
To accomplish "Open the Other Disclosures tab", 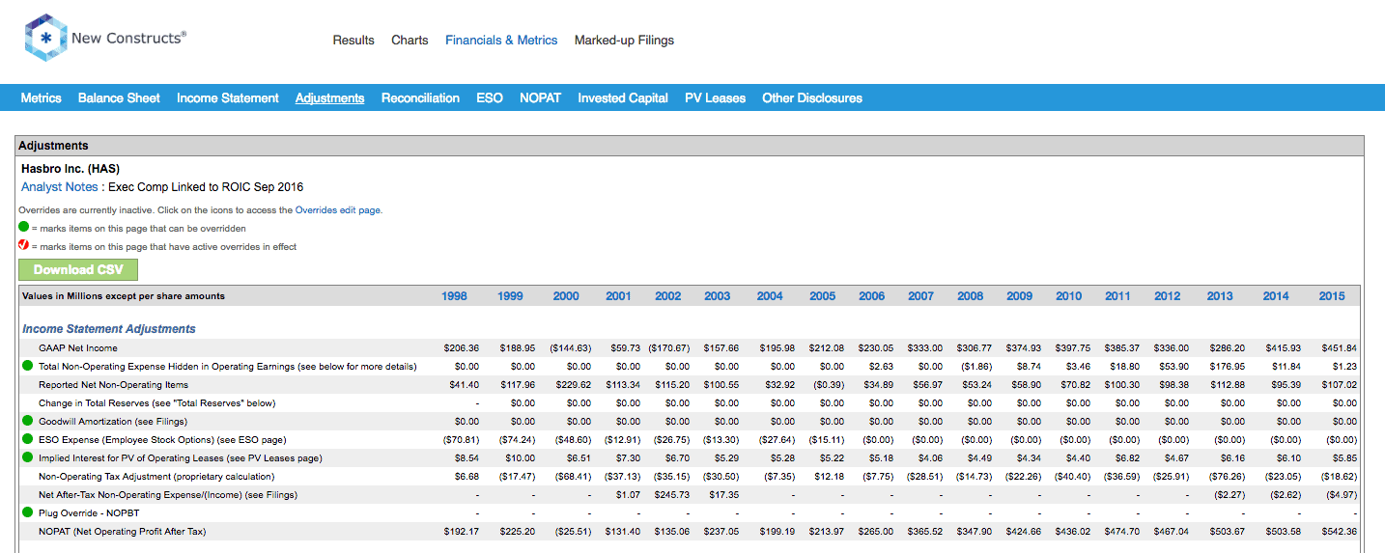I will coord(812,97).
